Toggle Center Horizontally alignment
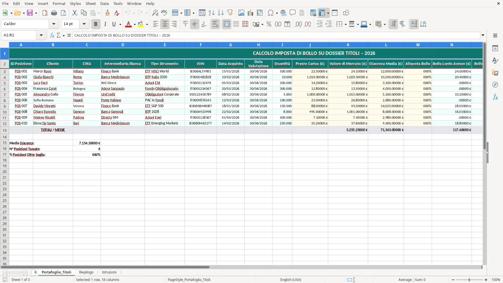The width and height of the screenshot is (503, 283). pyautogui.click(x=165, y=24)
